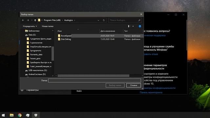Viewport: 210px width, 118px height.
Task: Click the search magnifier icon
Action: tap(139, 20)
